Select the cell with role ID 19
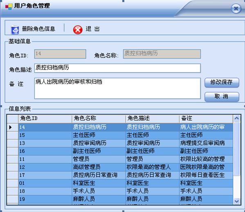 click(45, 199)
